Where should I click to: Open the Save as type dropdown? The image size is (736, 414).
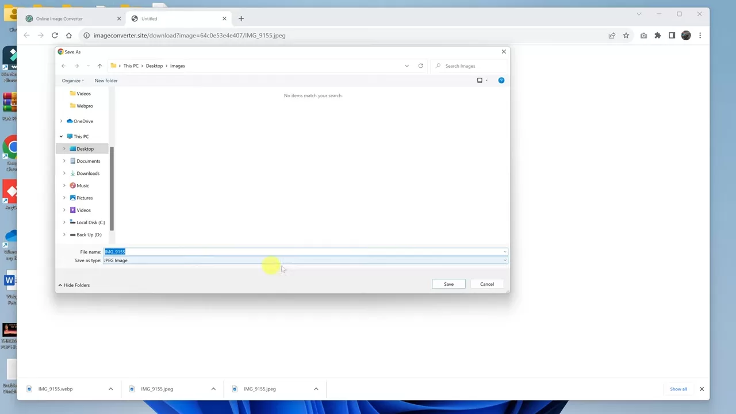pos(305,260)
